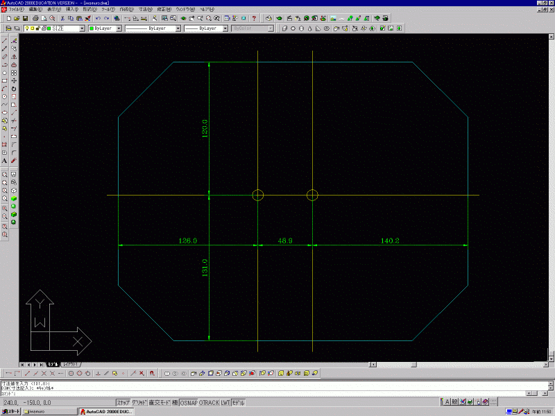Click the Undo arrow icon

click(98, 18)
